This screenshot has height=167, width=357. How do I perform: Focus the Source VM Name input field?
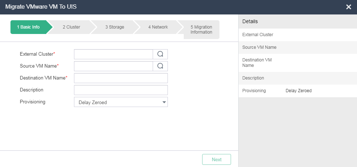tap(113, 66)
